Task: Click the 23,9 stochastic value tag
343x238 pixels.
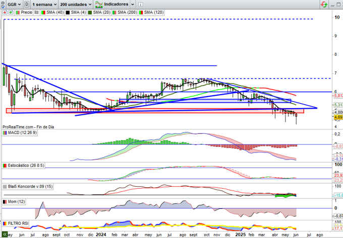Action: point(338,175)
